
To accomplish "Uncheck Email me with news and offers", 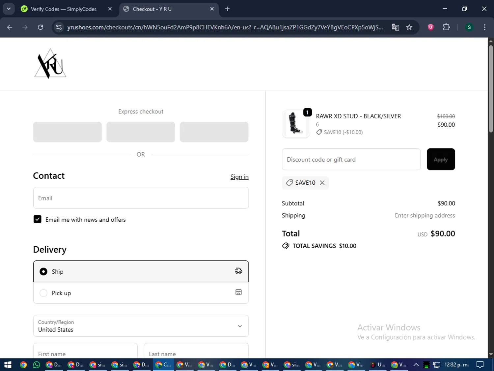I will tap(38, 219).
